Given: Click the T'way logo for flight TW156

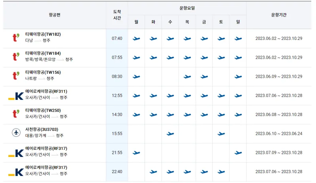Looking at the screenshot, I should point(16,76).
